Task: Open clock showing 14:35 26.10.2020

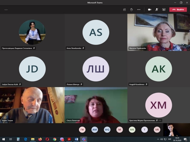Action: click(177, 139)
